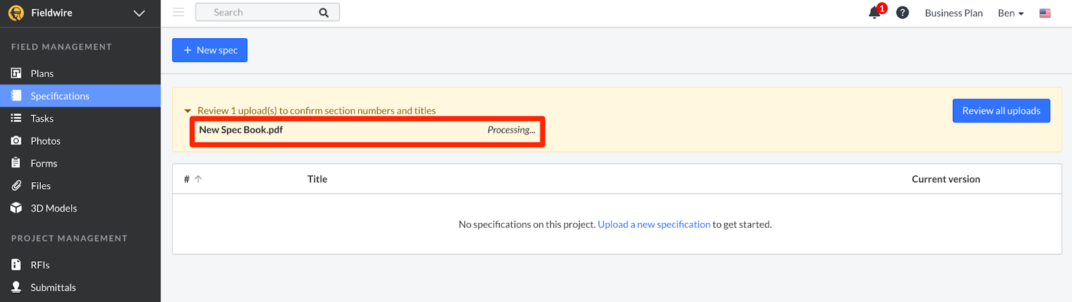Collapse the upload review list triangle
Screen dimensions: 1072x302
tap(188, 111)
